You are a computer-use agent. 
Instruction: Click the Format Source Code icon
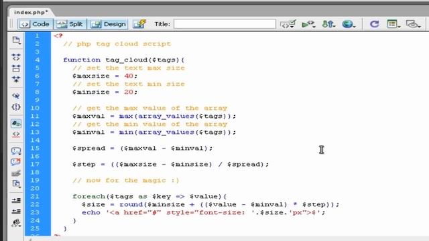(16, 223)
